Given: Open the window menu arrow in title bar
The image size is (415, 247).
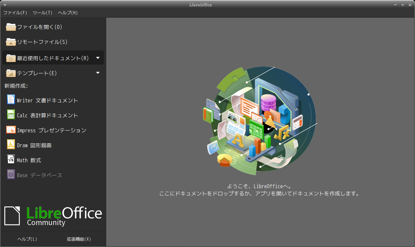Looking at the screenshot, I should pos(5,5).
